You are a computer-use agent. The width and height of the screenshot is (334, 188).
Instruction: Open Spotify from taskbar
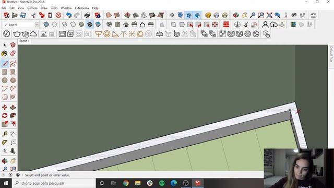[162, 183]
